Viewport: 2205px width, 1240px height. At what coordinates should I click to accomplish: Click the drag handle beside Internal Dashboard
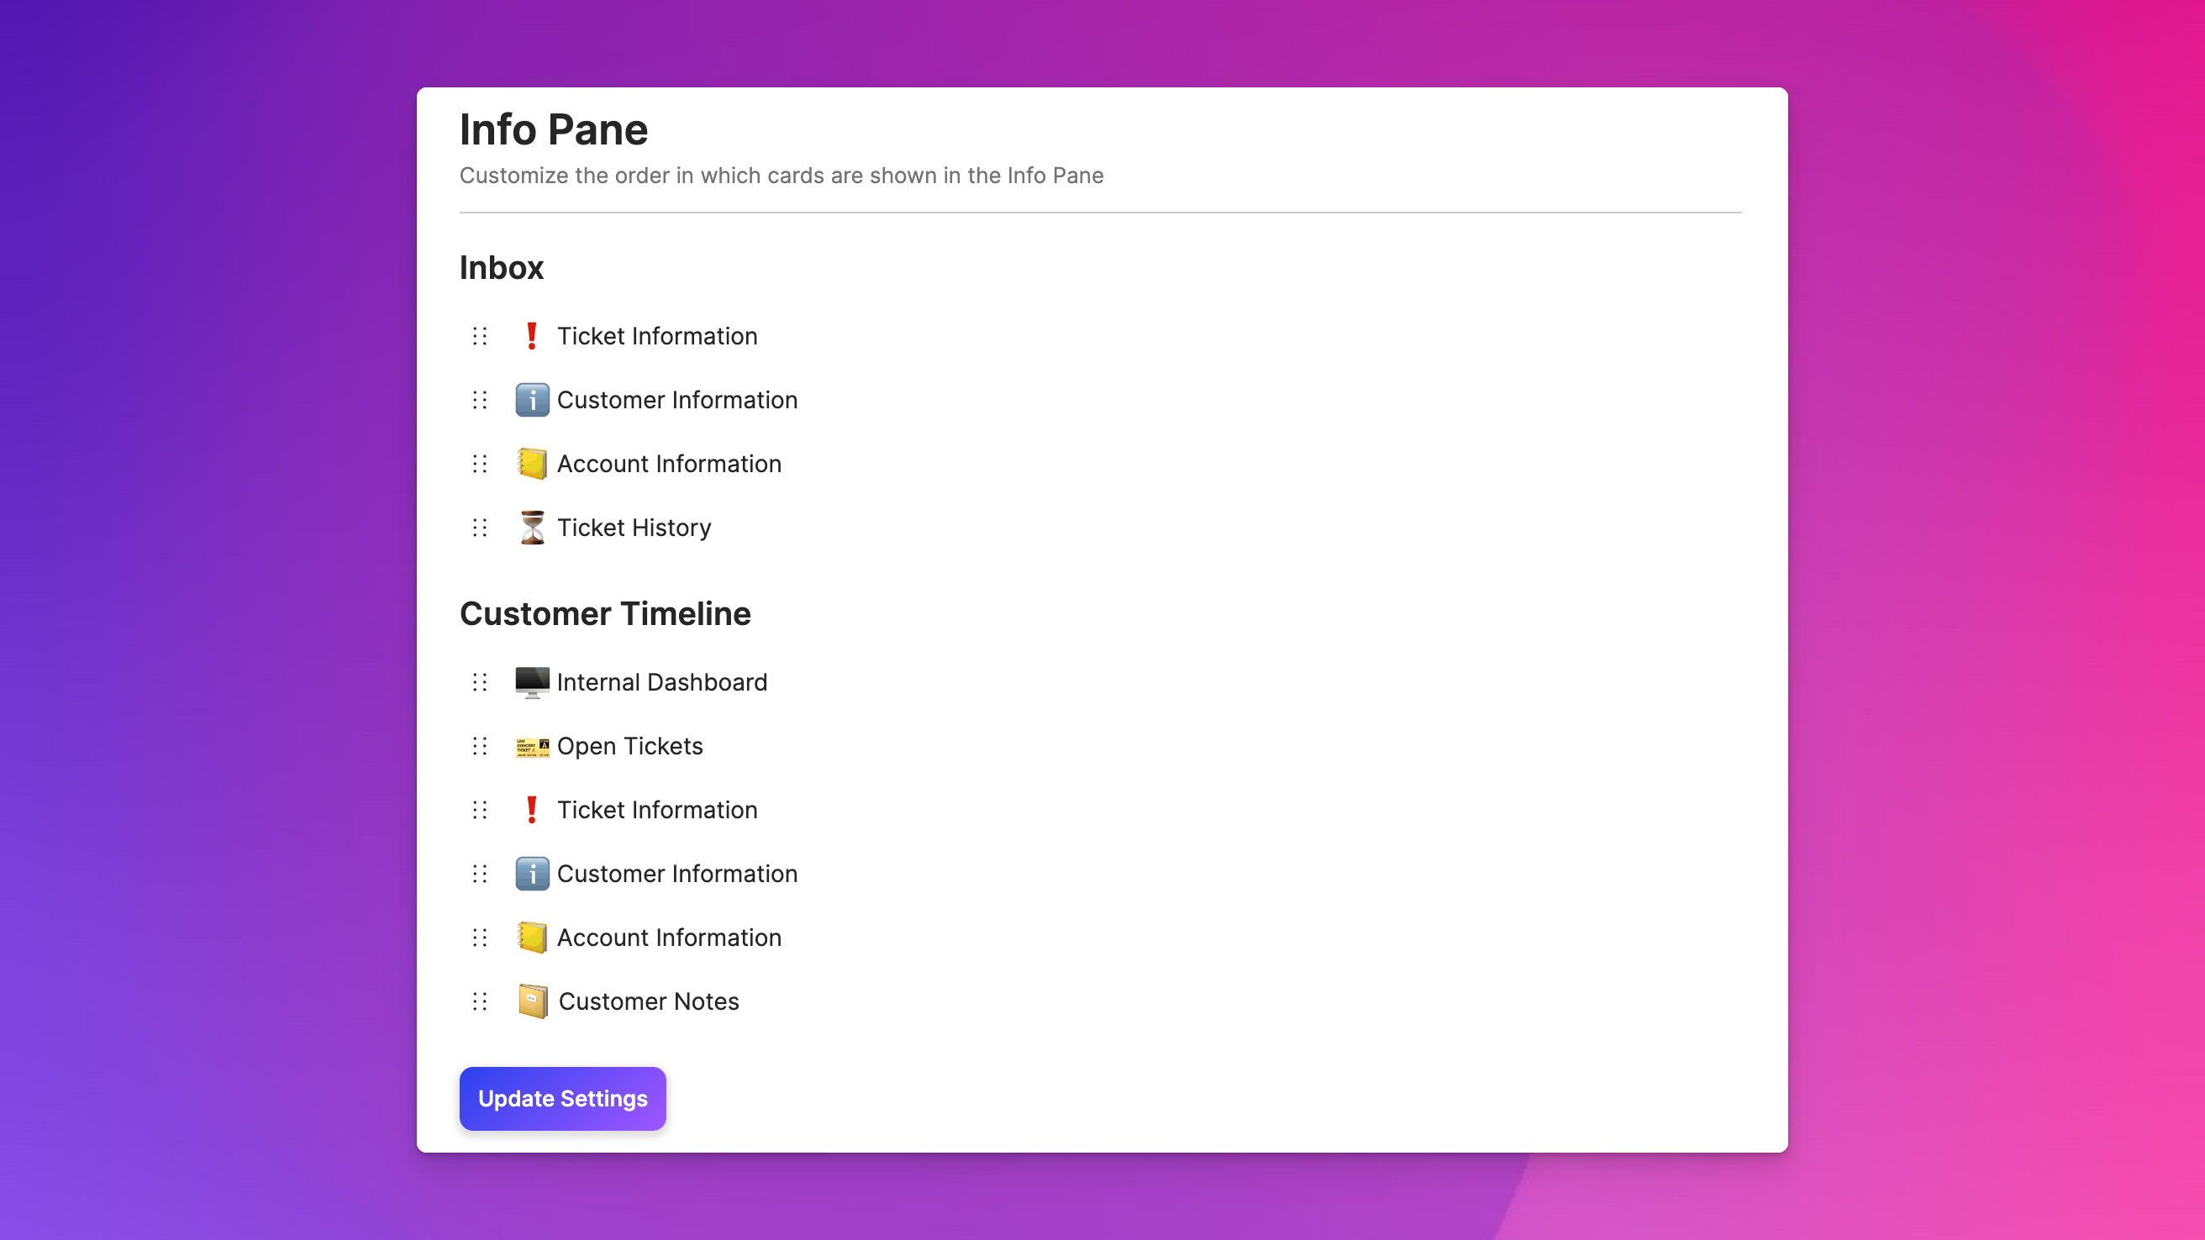click(480, 682)
